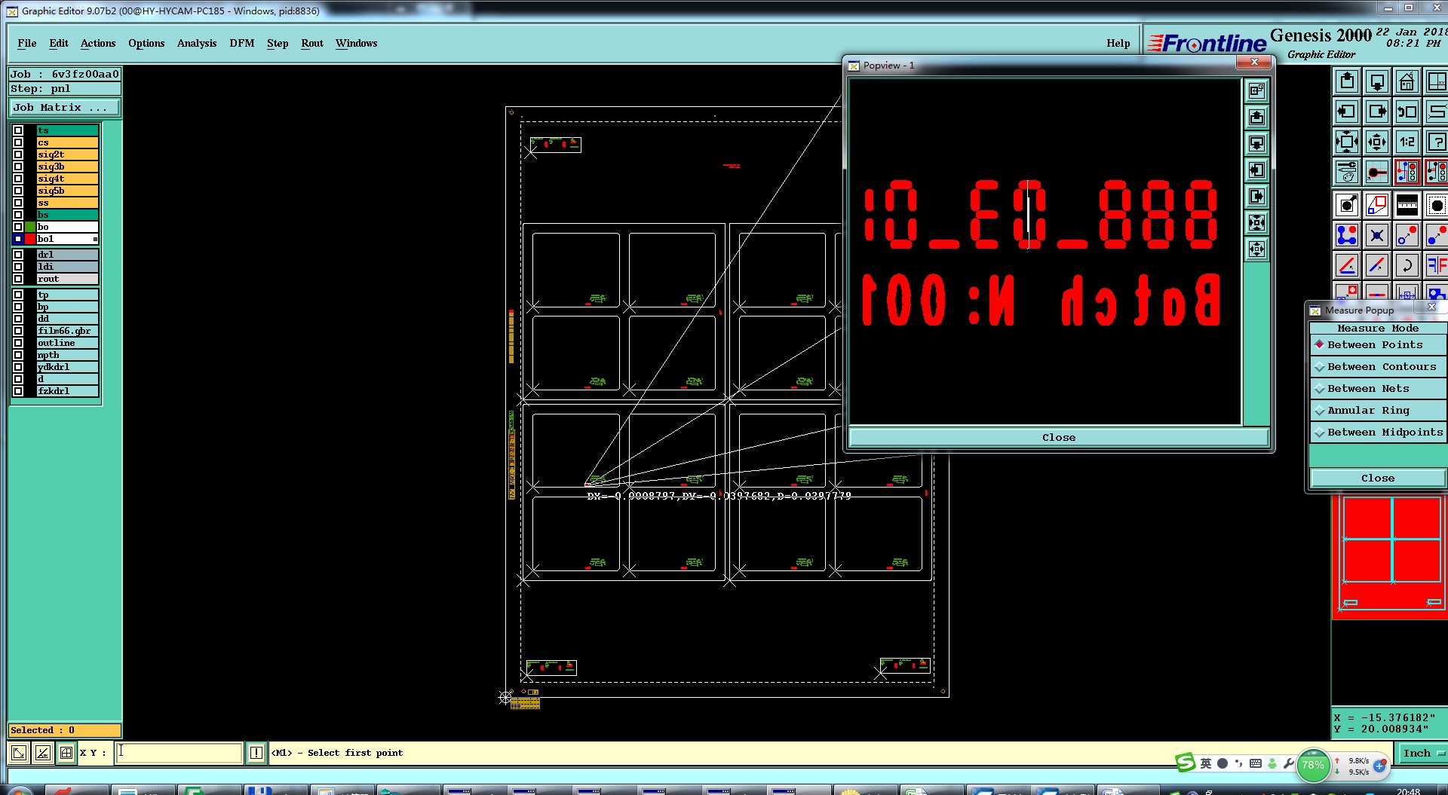Select the feature selection arrow icon
The image size is (1448, 795).
pos(1347,205)
